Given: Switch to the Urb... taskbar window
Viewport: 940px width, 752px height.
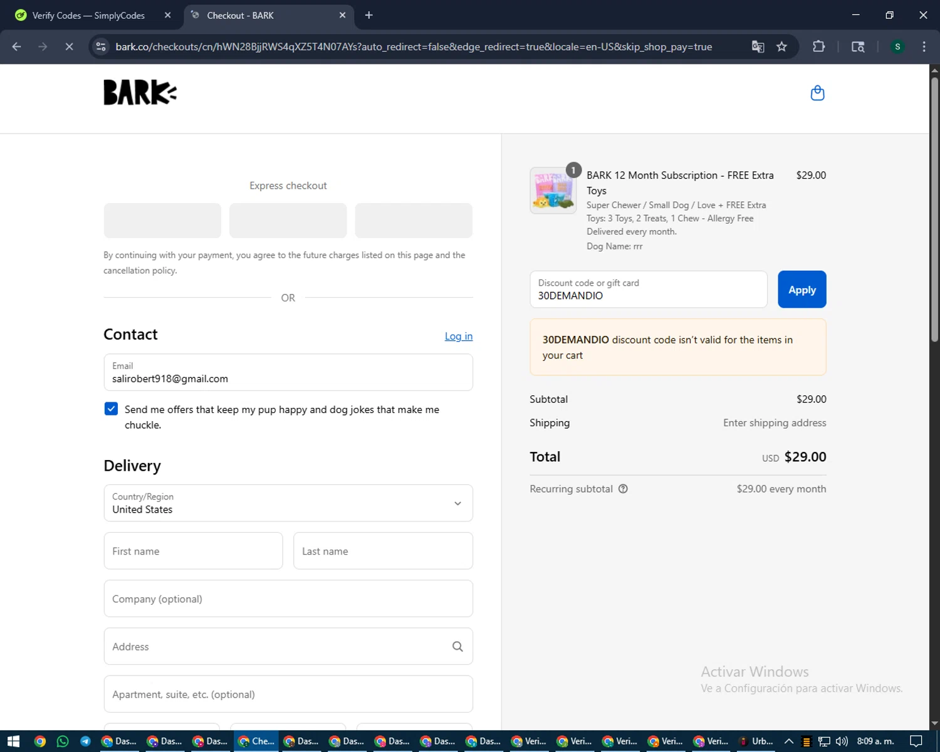Looking at the screenshot, I should [x=755, y=741].
